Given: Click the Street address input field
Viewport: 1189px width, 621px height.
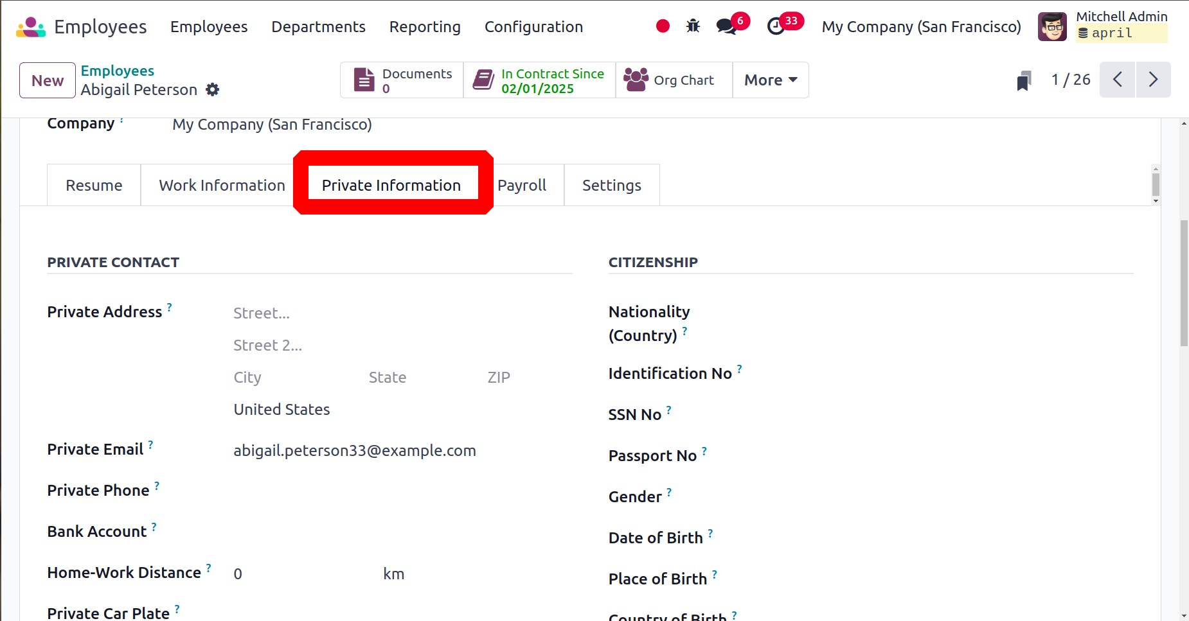Looking at the screenshot, I should [x=386, y=313].
